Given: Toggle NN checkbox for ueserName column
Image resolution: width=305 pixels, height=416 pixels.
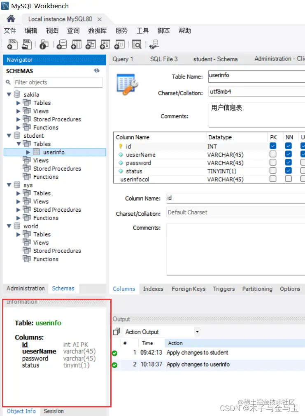Looking at the screenshot, I should click(x=288, y=154).
